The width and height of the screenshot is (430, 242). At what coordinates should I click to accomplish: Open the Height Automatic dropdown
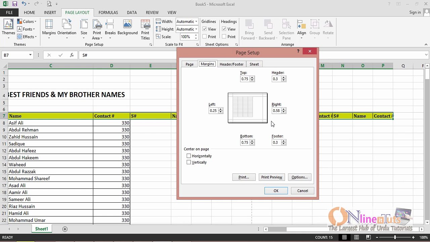[196, 29]
